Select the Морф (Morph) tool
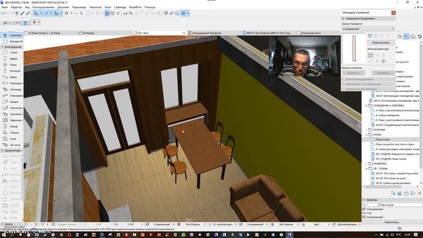Screen dimensions: 423x238 click(x=12, y=126)
